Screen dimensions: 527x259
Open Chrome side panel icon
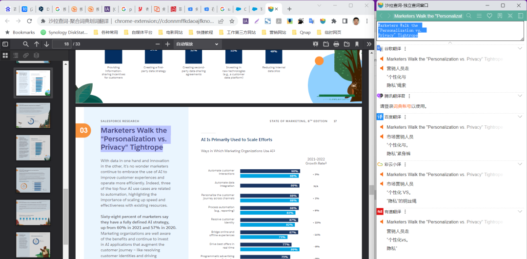pos(345,21)
